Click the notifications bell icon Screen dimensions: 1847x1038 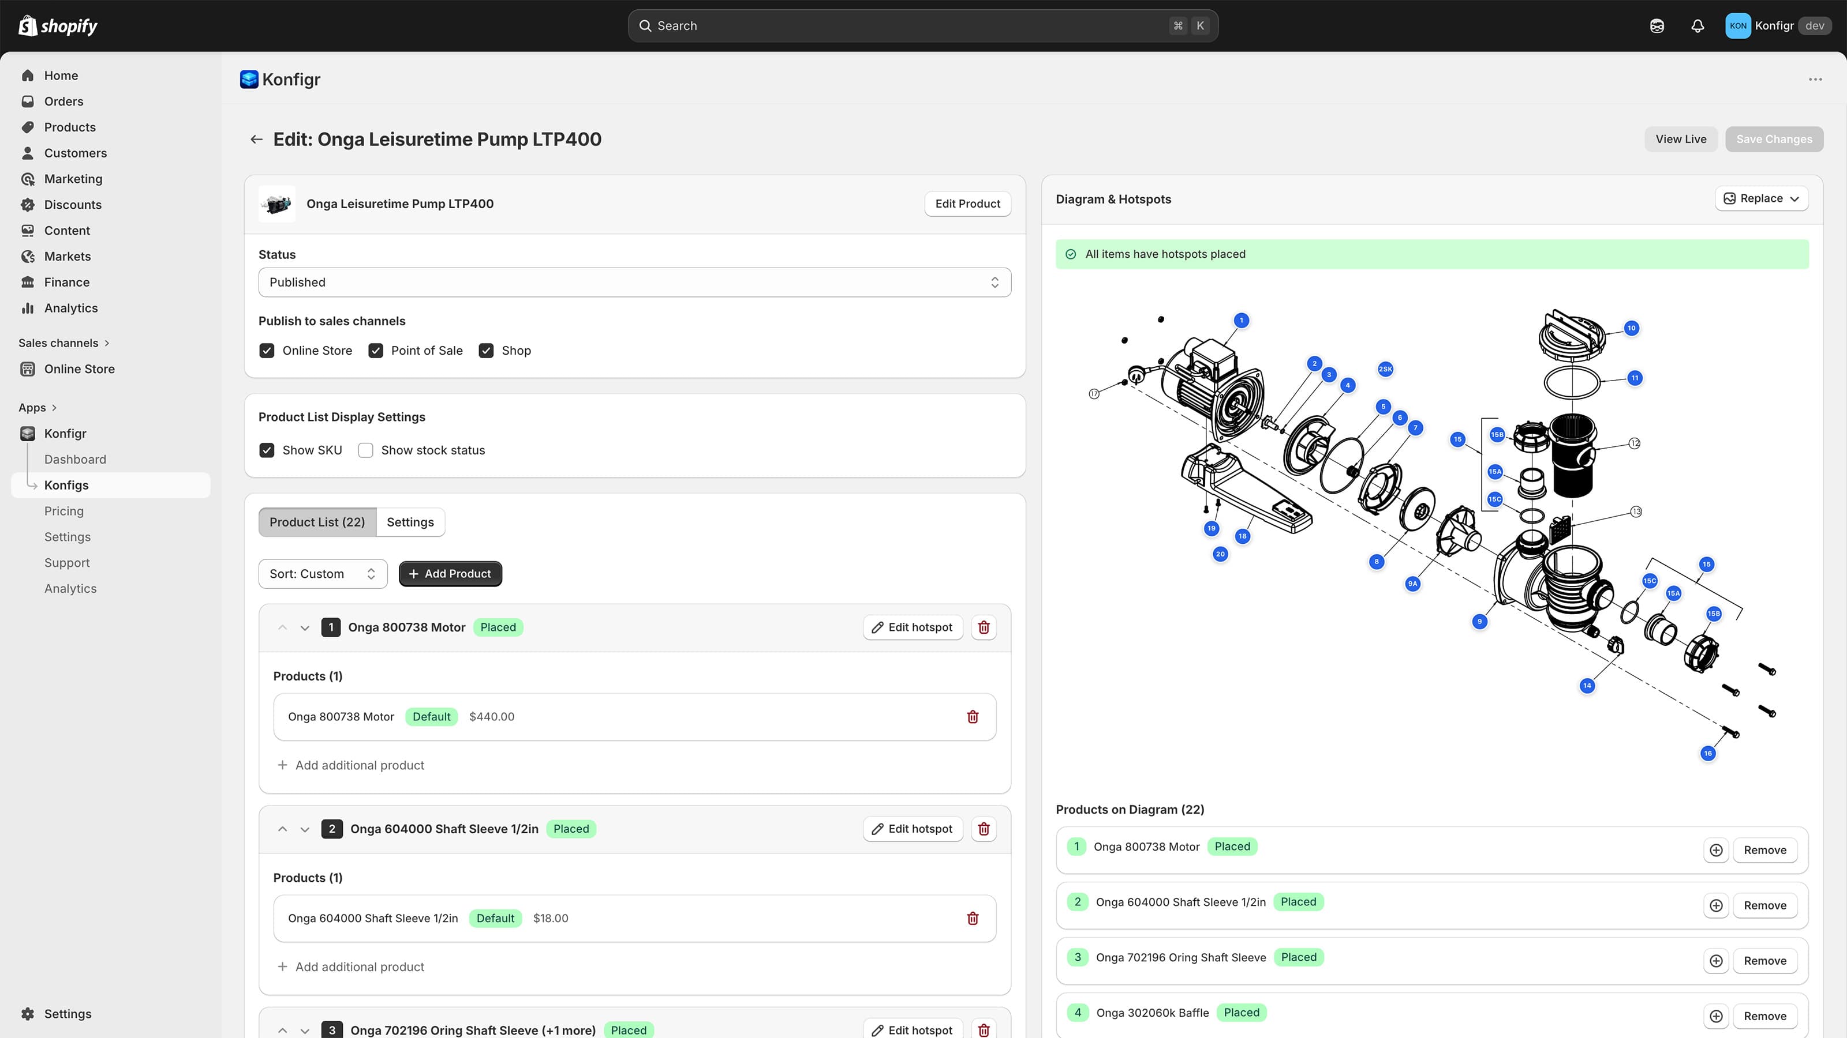tap(1697, 26)
